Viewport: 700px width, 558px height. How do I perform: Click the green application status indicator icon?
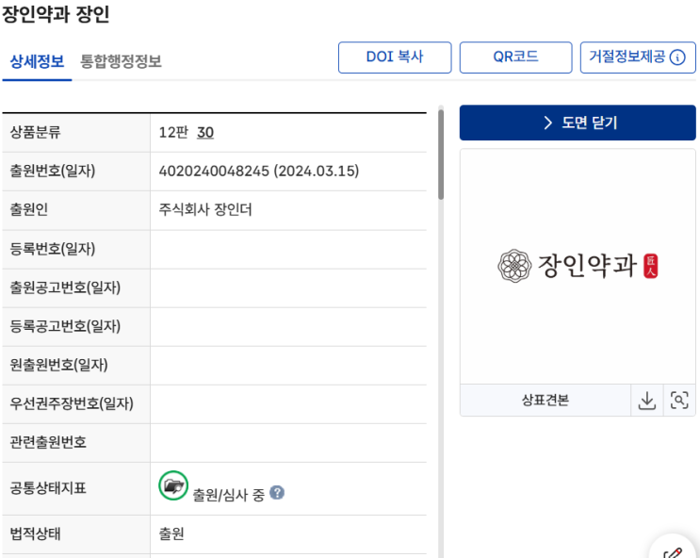point(173,485)
